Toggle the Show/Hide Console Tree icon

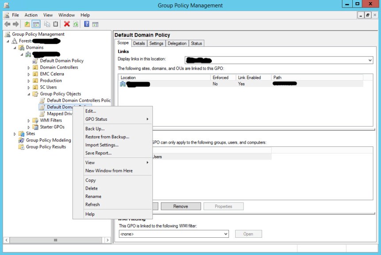coord(36,24)
